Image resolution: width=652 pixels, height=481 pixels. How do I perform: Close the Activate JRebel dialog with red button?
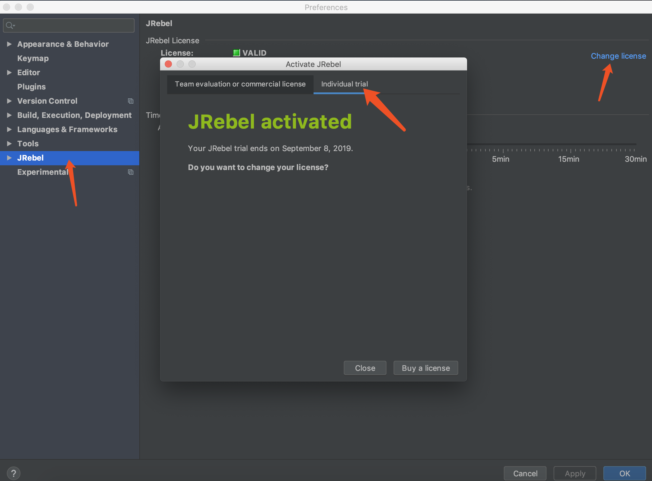coord(168,64)
